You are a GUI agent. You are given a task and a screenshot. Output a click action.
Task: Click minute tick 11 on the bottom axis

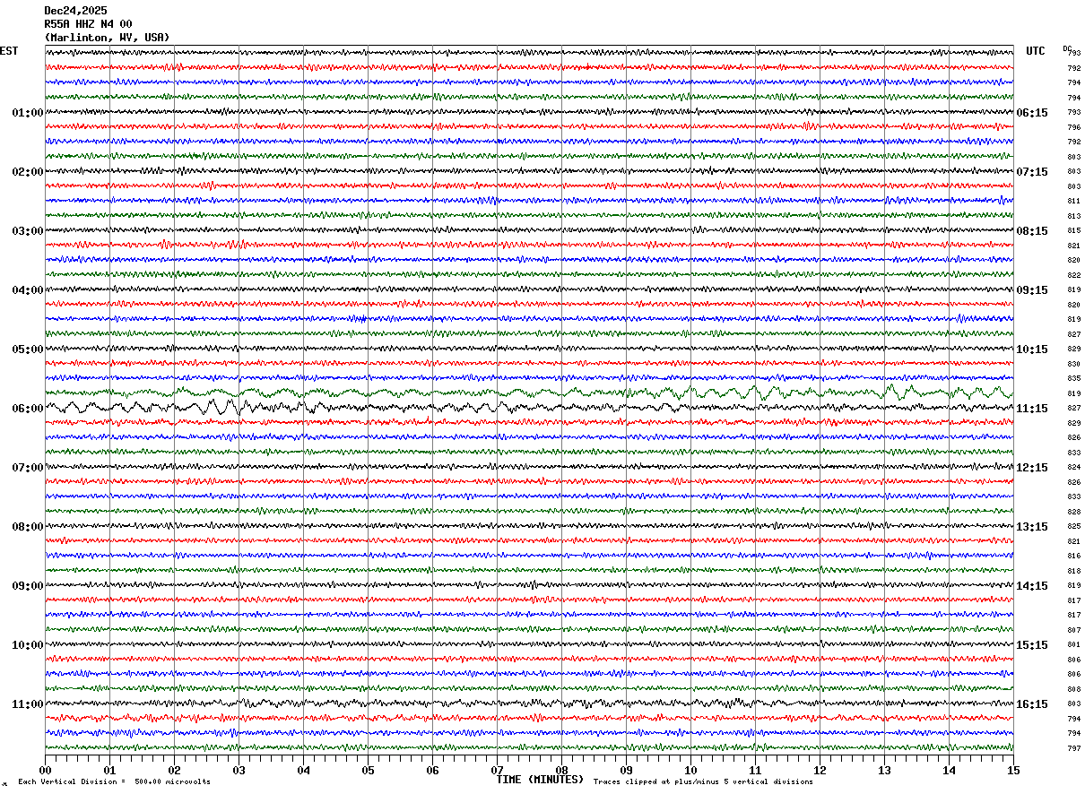pos(755,770)
